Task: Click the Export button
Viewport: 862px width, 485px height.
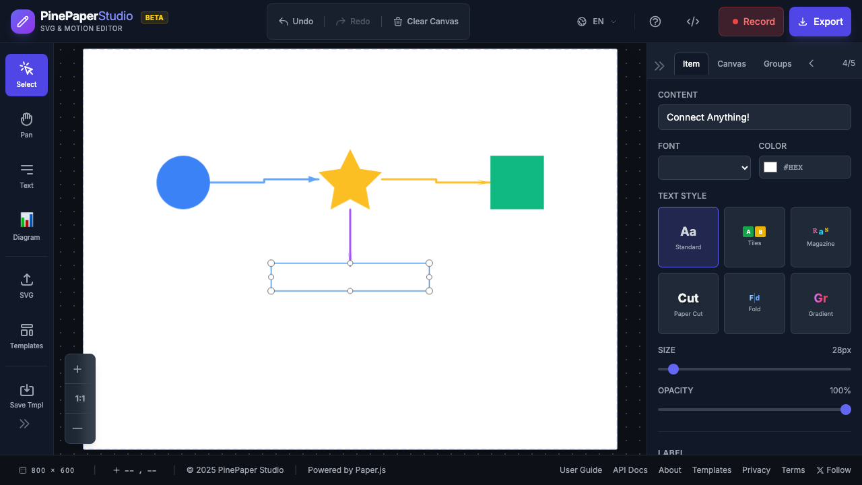Action: [820, 22]
